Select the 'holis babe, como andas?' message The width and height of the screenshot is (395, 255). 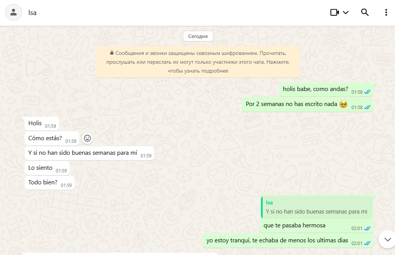tap(326, 89)
